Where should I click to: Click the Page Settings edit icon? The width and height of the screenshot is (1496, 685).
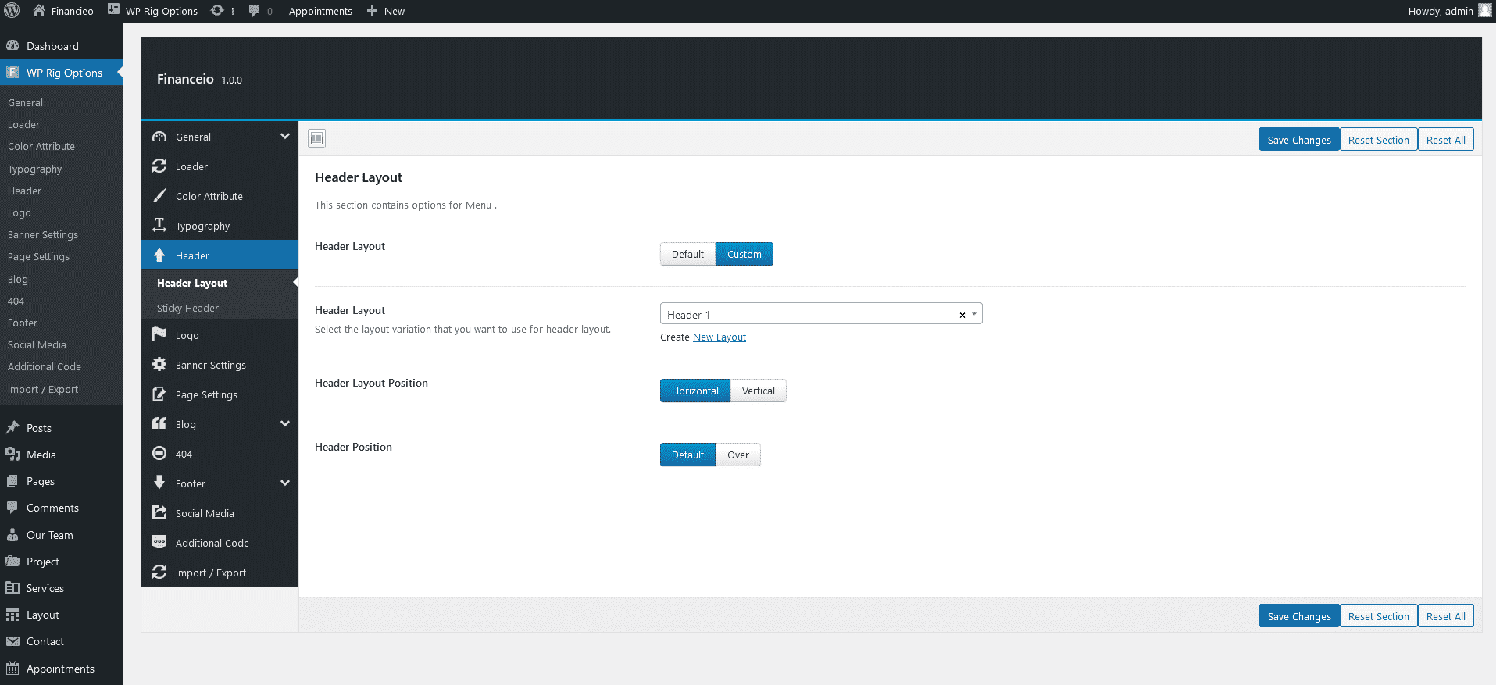(x=159, y=394)
